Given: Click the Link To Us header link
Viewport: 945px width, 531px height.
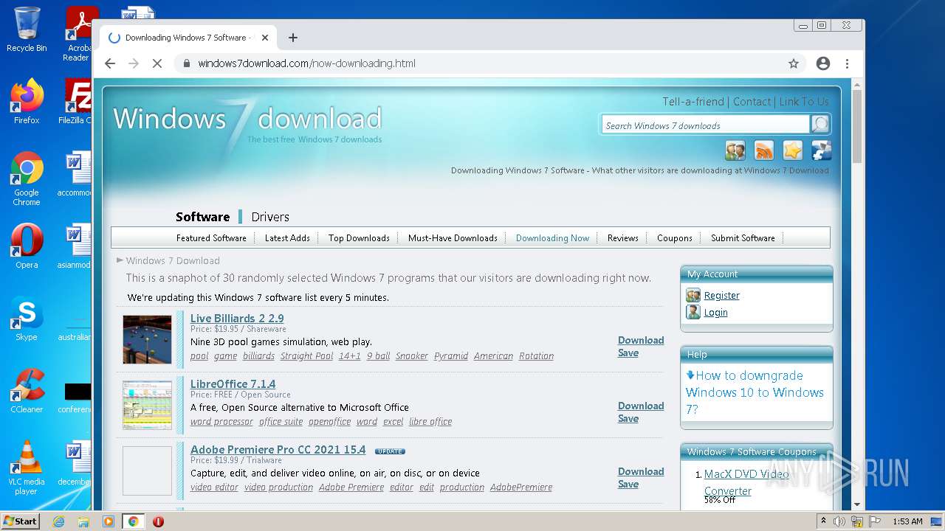Looking at the screenshot, I should point(804,102).
